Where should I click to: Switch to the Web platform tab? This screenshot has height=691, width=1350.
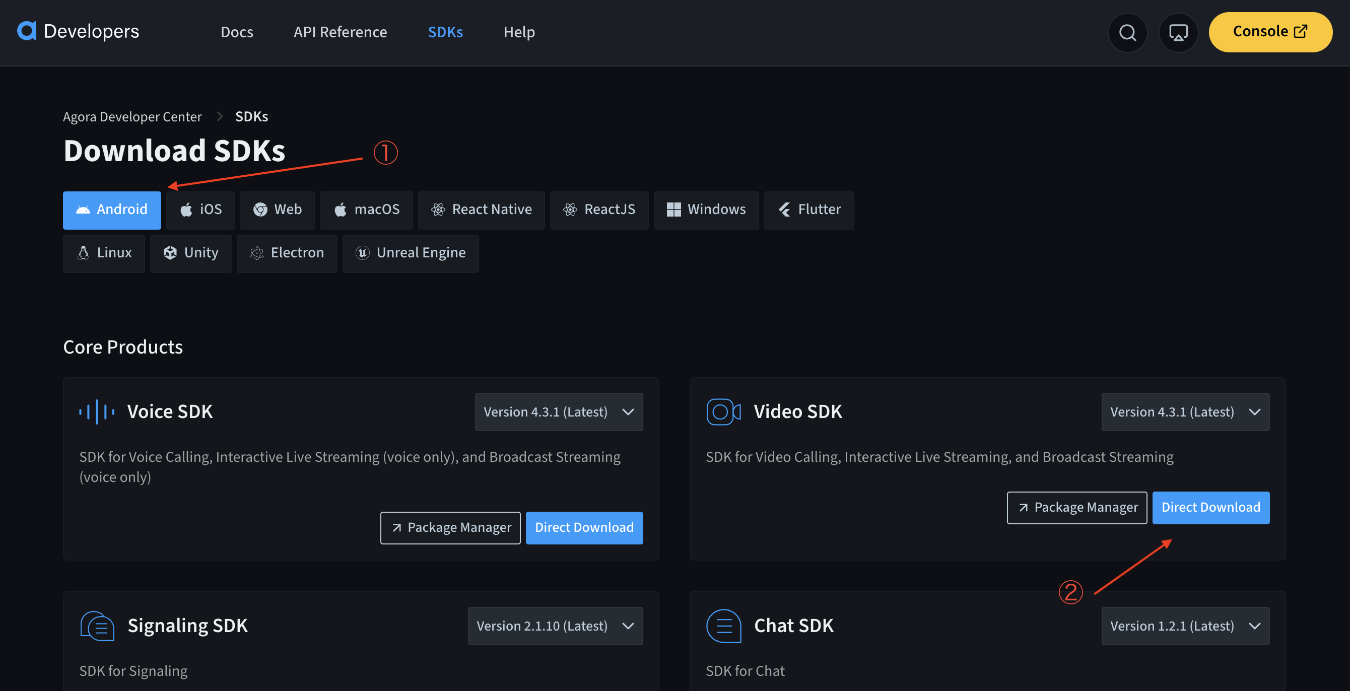click(277, 210)
